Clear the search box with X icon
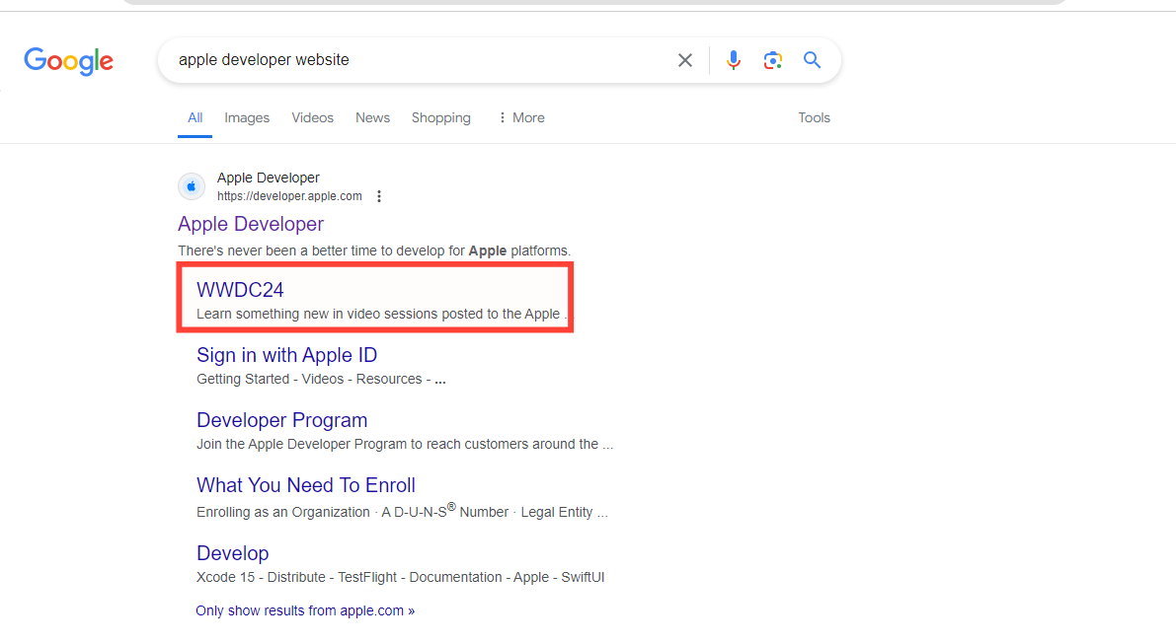 (x=684, y=60)
